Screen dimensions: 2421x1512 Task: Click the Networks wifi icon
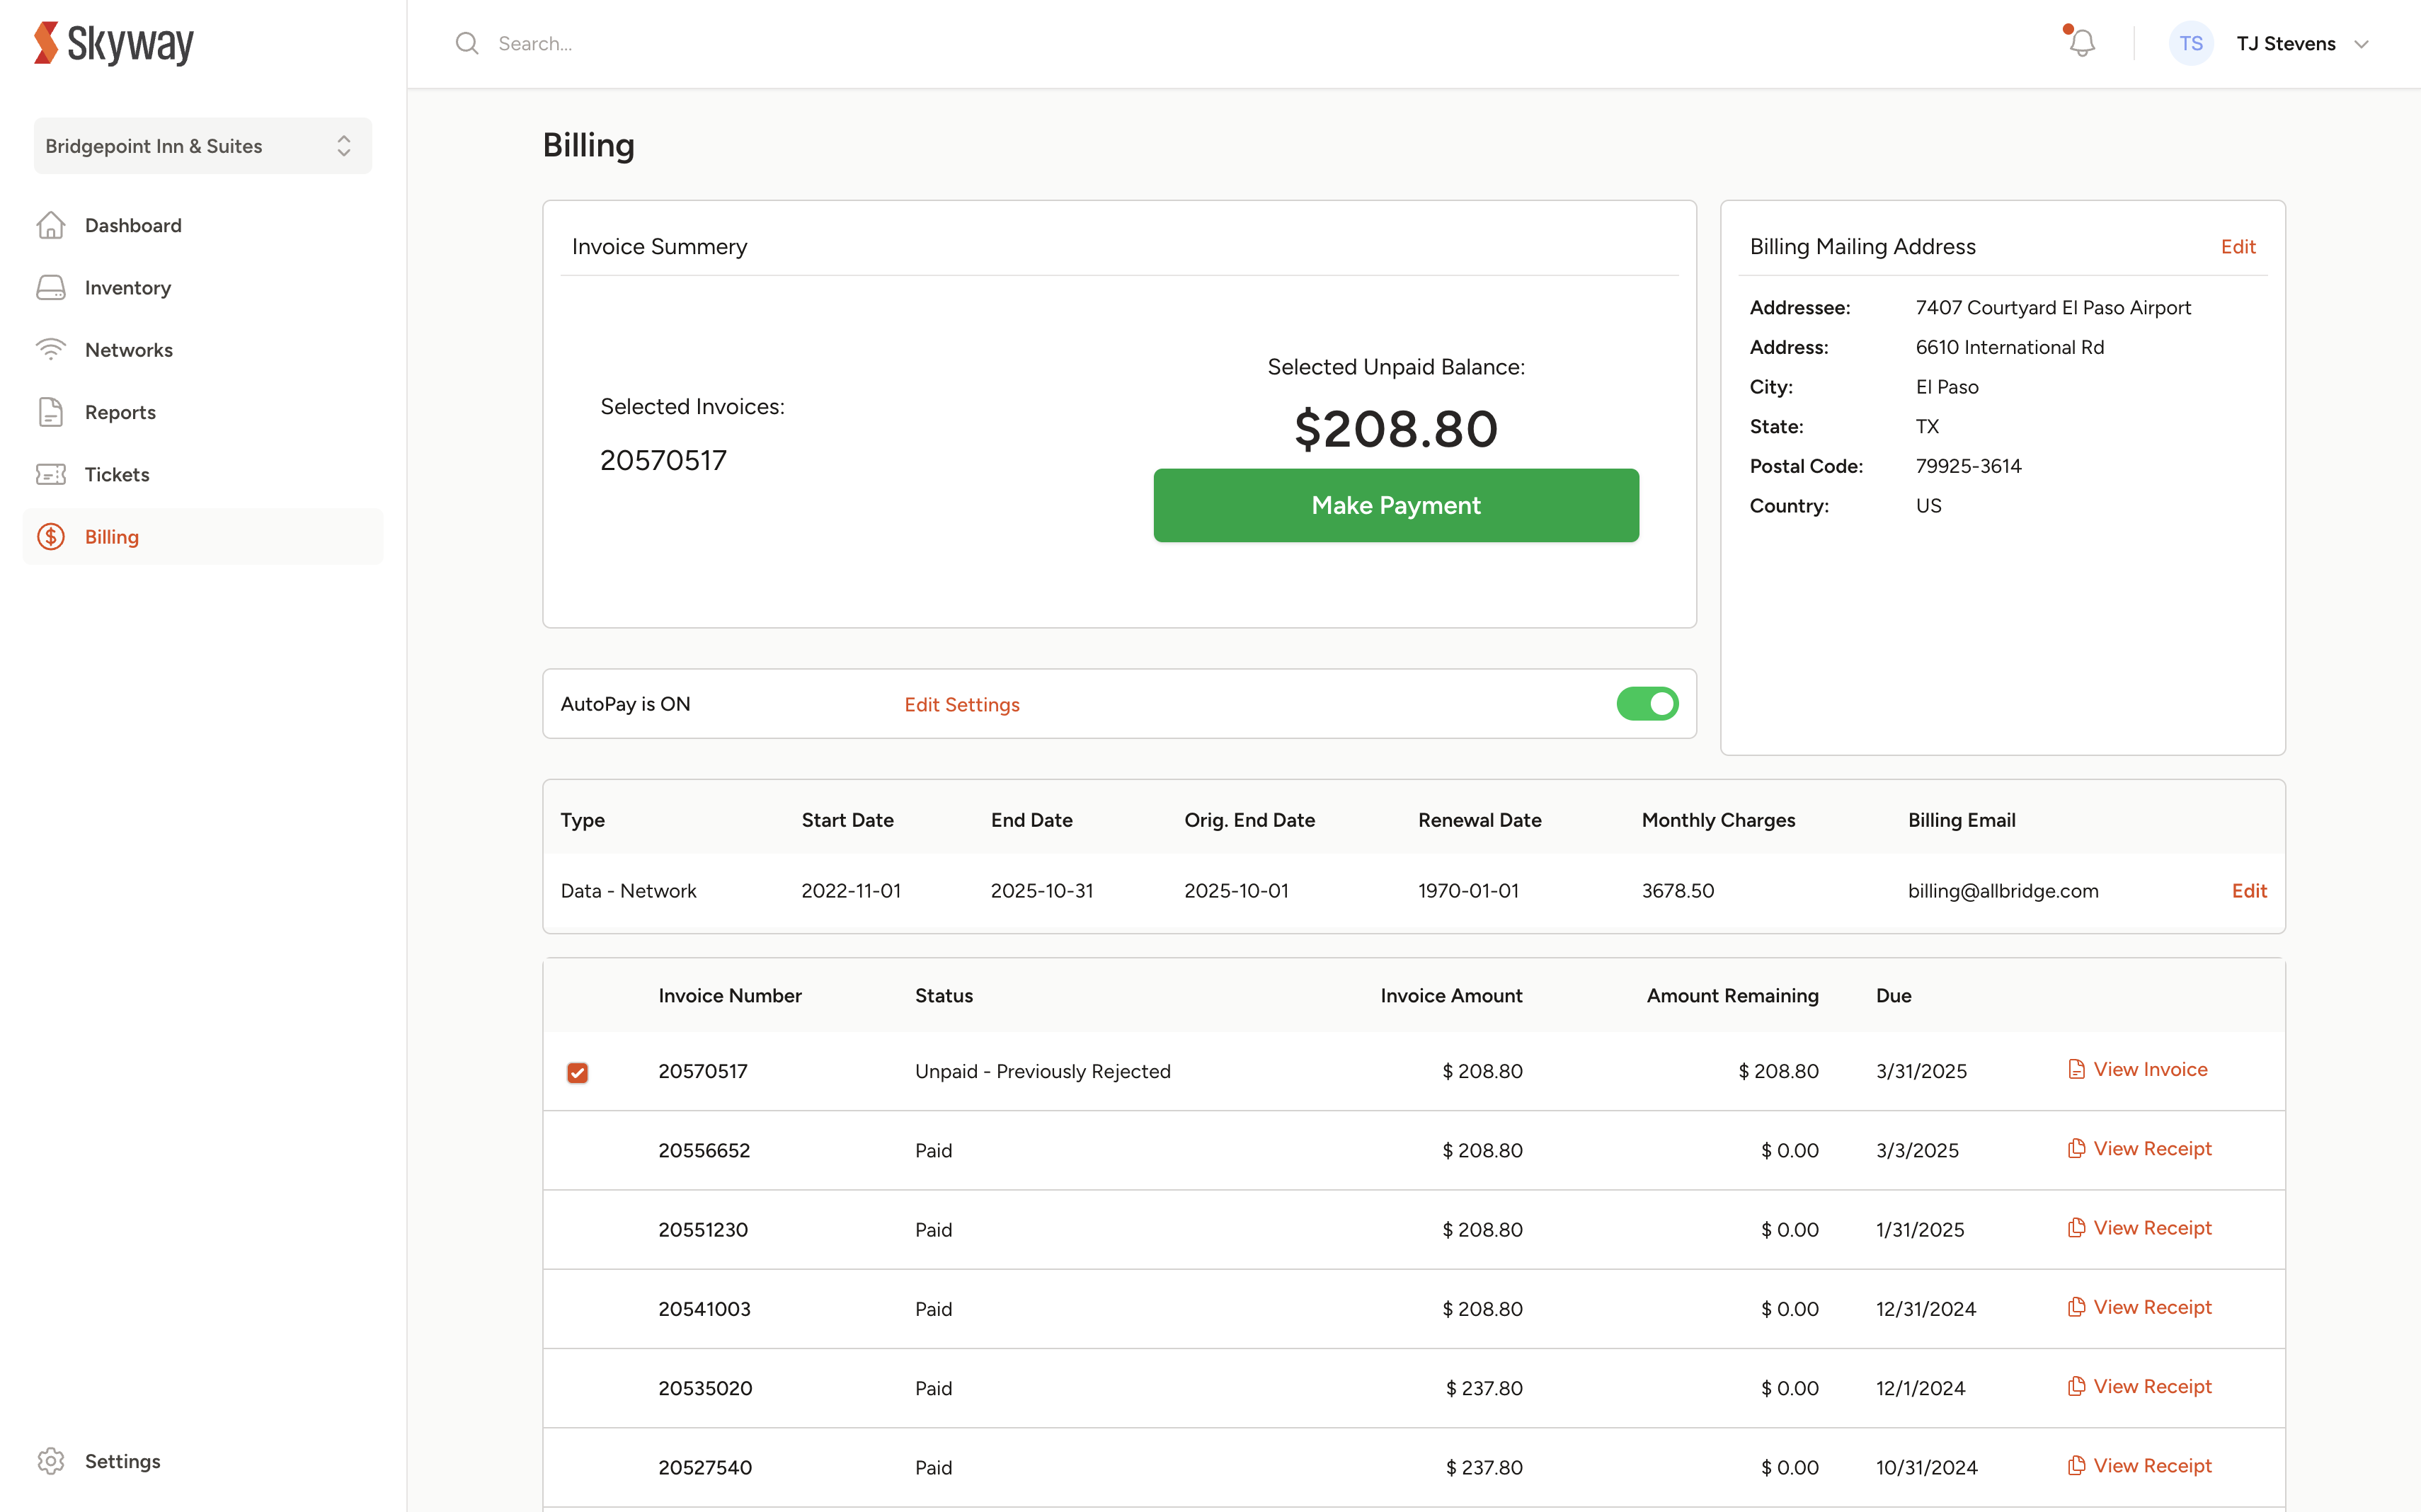coord(51,349)
